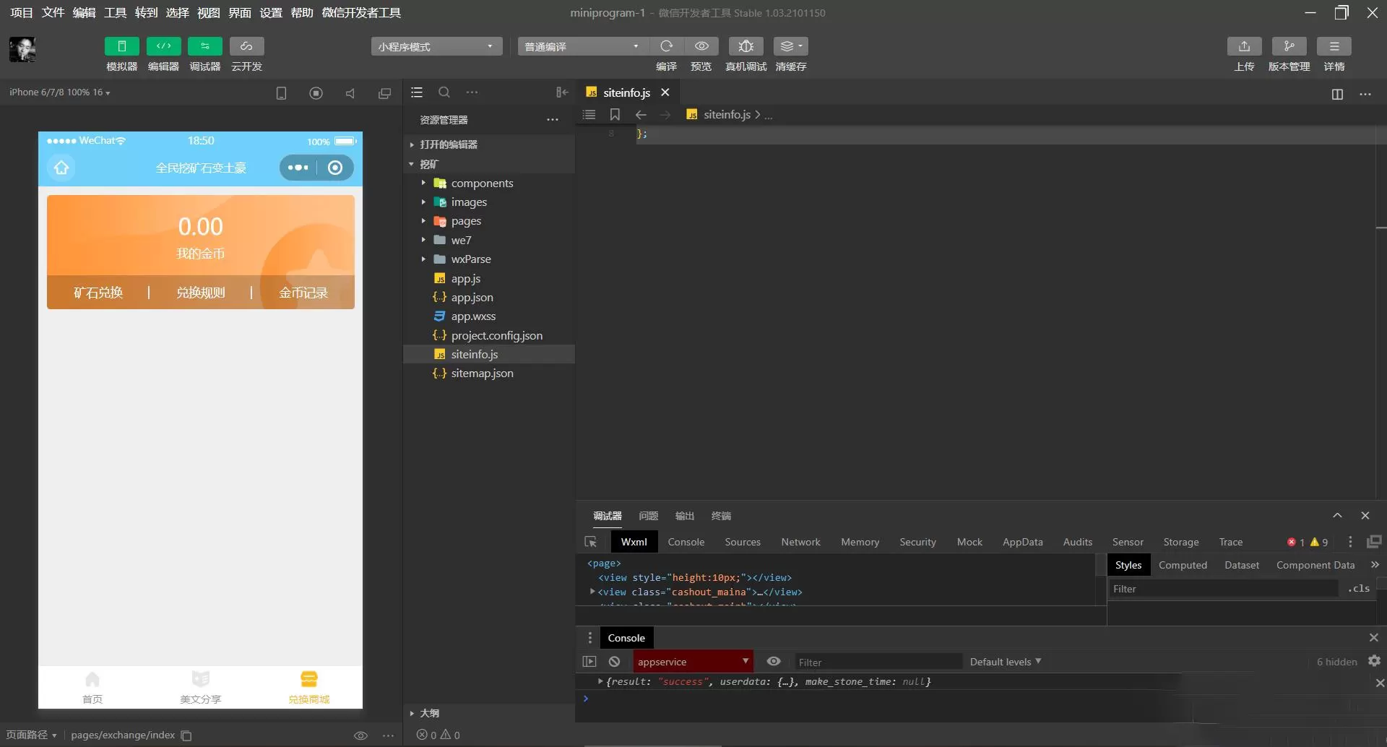Open version management icon
The image size is (1387, 747).
[1289, 46]
